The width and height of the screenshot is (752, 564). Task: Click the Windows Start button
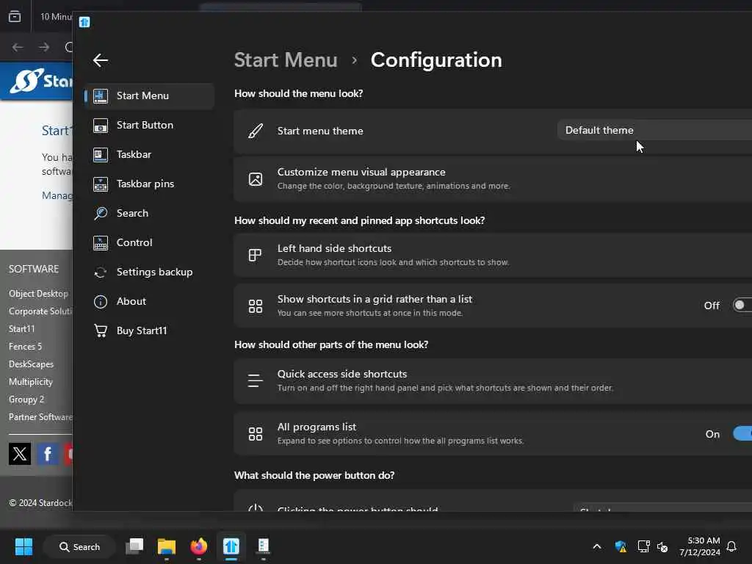point(23,546)
